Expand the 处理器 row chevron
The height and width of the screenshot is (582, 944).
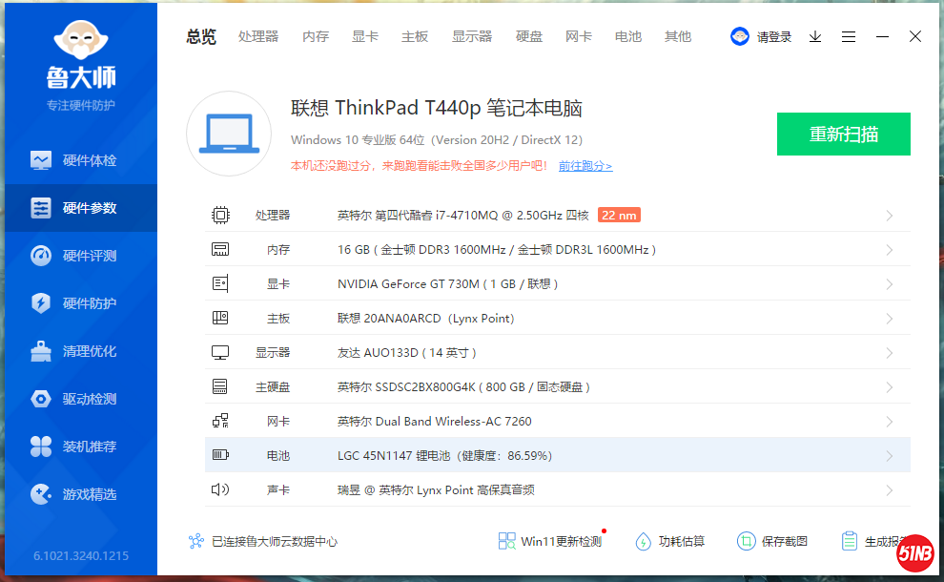(x=889, y=216)
